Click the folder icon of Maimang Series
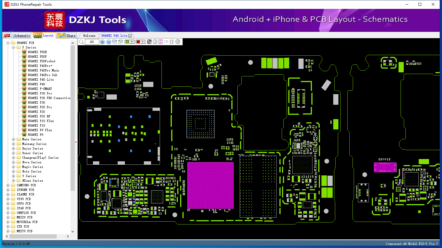This screenshot has height=248, width=442. pos(19,144)
